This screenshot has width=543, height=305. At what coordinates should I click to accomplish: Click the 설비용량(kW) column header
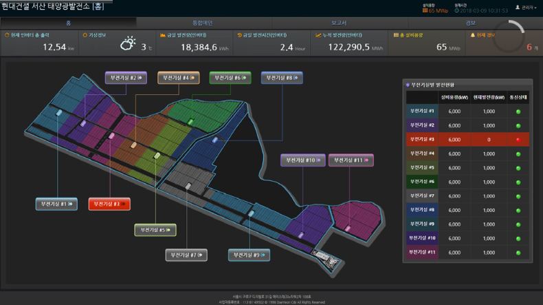454,98
